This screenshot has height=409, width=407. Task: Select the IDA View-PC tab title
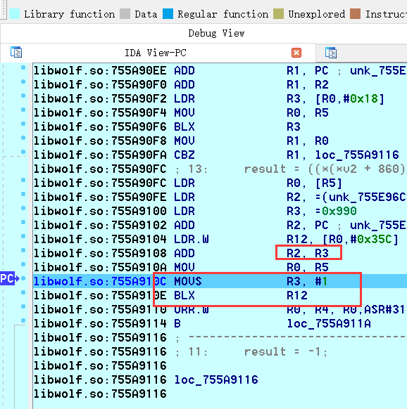click(x=156, y=53)
